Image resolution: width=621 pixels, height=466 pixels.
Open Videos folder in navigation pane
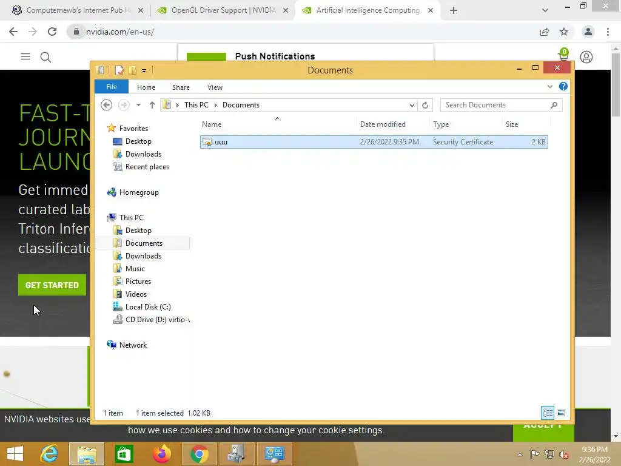click(x=136, y=294)
